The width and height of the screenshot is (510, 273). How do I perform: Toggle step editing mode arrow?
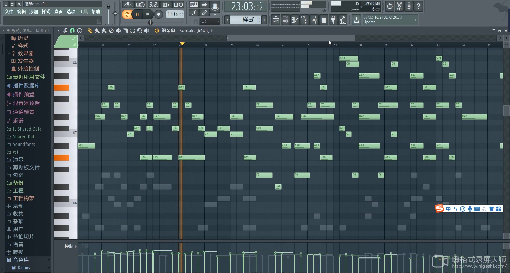(204, 5)
